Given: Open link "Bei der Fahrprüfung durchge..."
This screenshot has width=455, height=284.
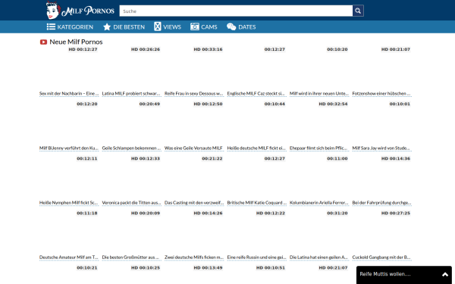Looking at the screenshot, I should 381,202.
